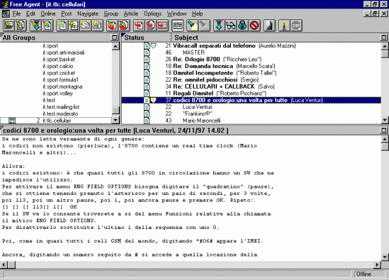Open the Options menu
The image size is (389, 280).
point(153,13)
